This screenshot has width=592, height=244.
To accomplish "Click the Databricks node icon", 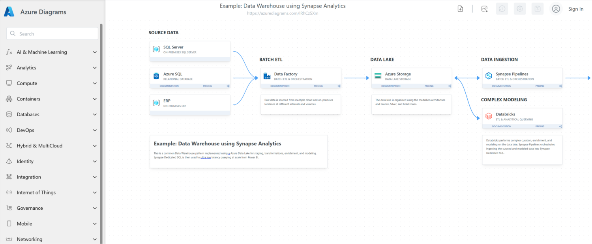I will click(489, 116).
